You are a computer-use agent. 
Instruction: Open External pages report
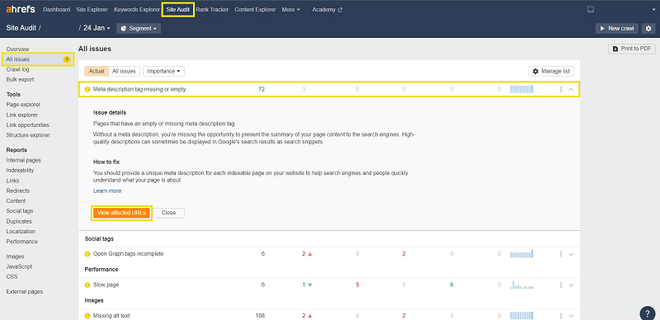point(25,292)
